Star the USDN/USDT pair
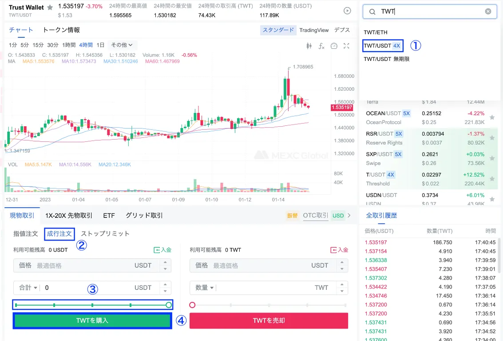 point(492,199)
